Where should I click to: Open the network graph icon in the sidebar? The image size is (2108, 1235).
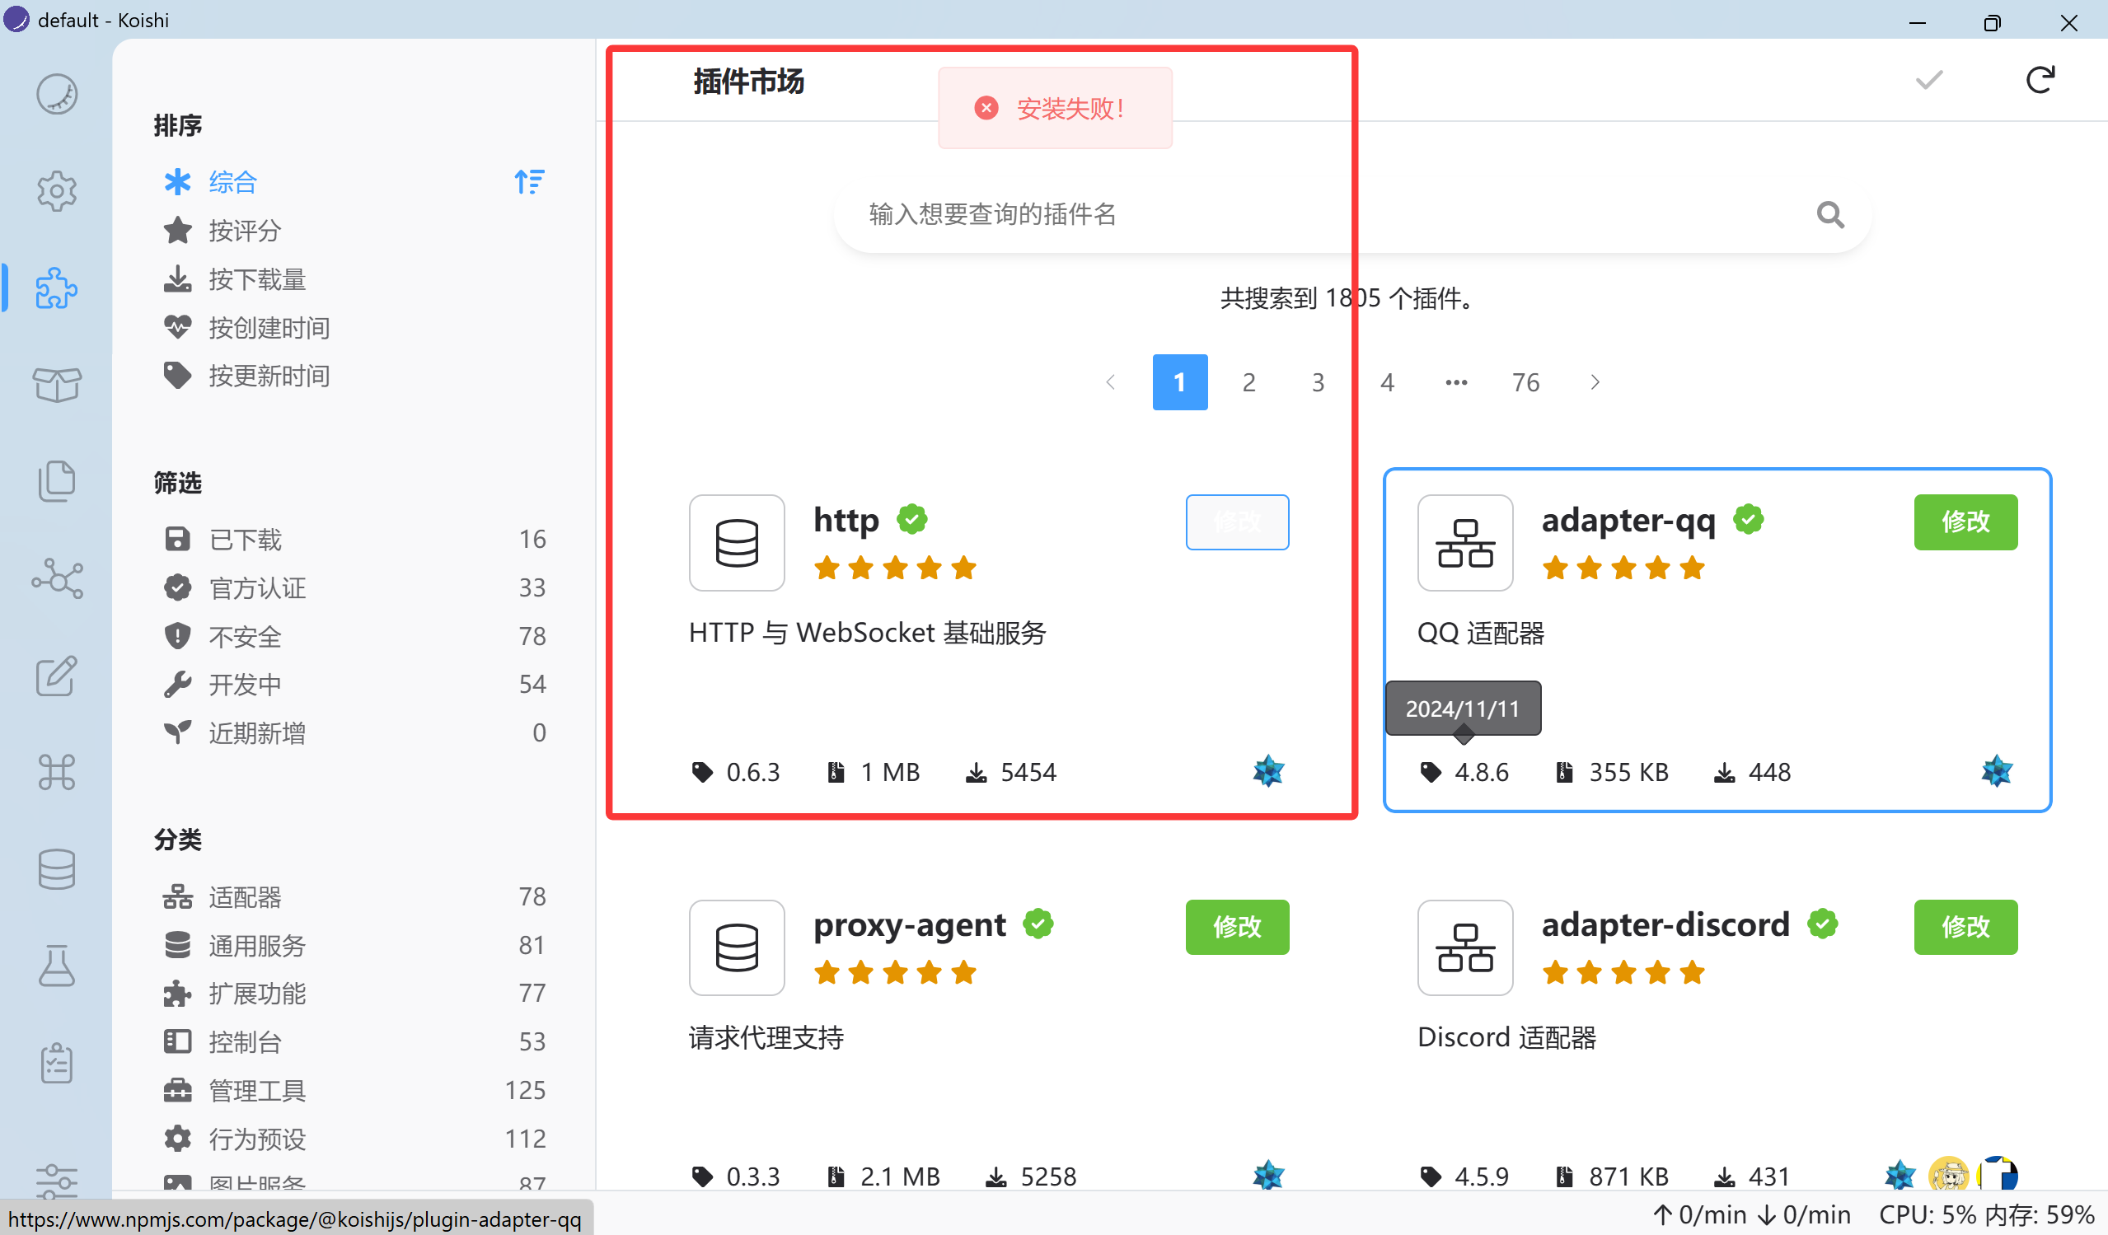click(x=57, y=578)
